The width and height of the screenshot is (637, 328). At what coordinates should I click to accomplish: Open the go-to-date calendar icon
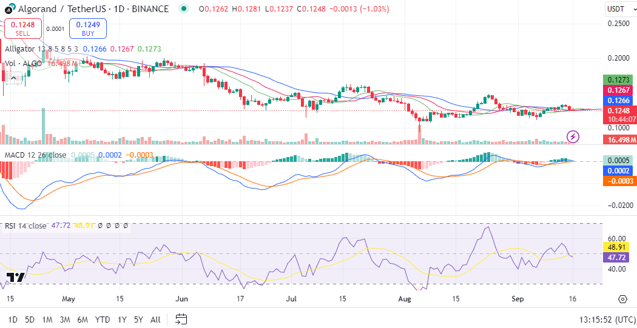click(x=181, y=319)
